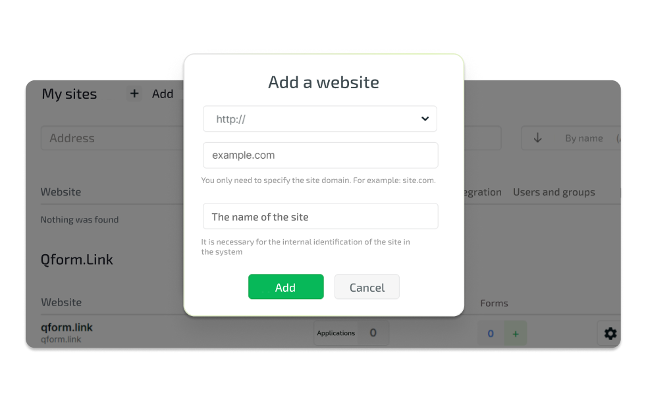Click the Add label next to My sites
The image size is (646, 401).
pyautogui.click(x=163, y=94)
